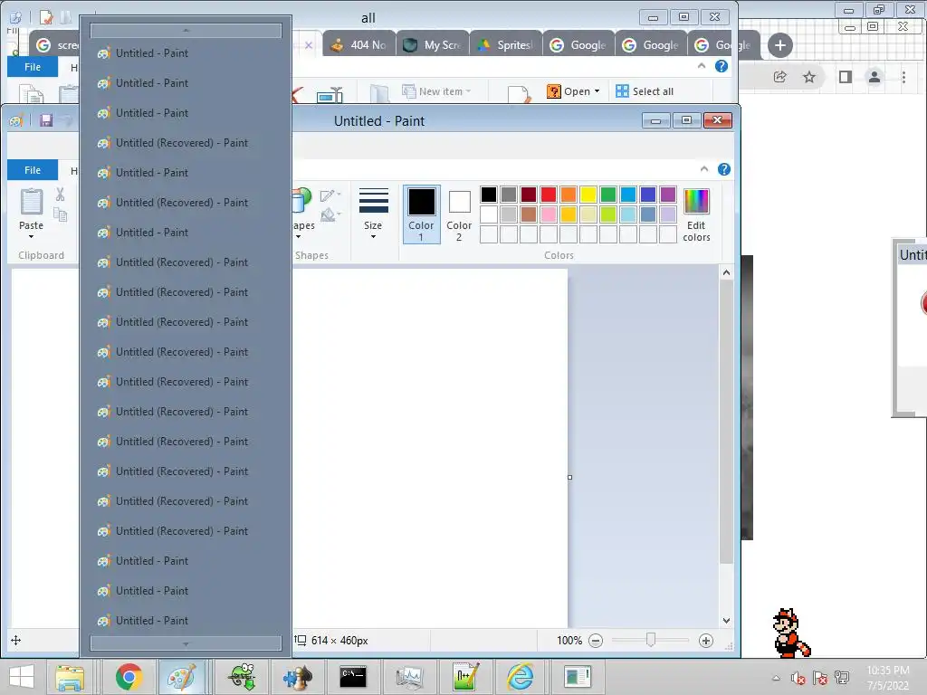Click the zoom out minus button in Paint

(596, 641)
